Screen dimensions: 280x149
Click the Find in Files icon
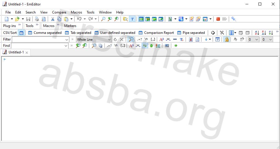125,19
